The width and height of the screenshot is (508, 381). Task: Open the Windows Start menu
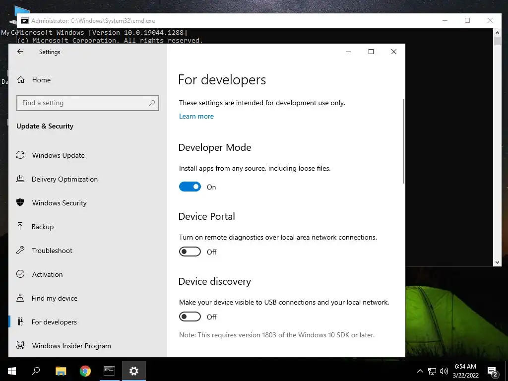pyautogui.click(x=12, y=371)
